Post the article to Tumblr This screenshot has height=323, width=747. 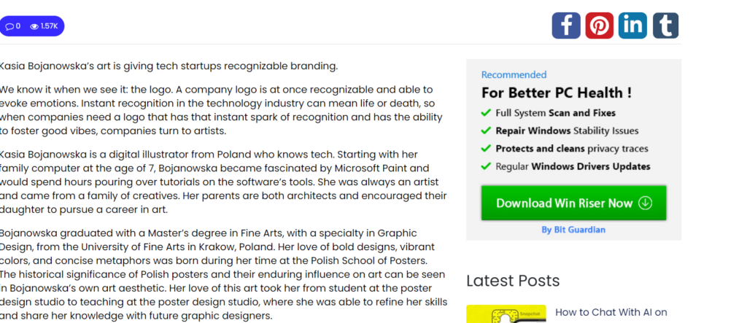(x=665, y=26)
